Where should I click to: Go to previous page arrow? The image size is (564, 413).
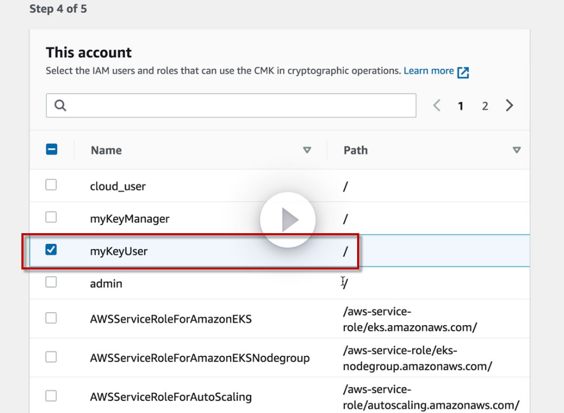pyautogui.click(x=437, y=106)
